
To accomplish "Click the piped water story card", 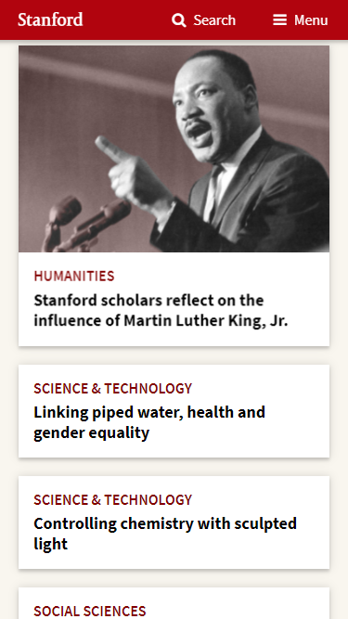I will 174,411.
